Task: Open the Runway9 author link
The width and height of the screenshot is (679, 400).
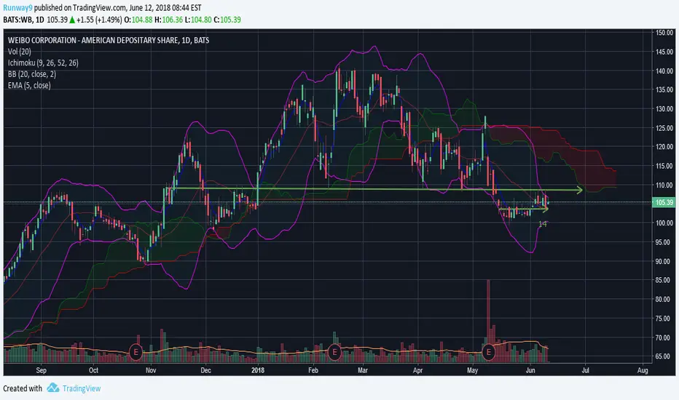Action: pyautogui.click(x=17, y=8)
